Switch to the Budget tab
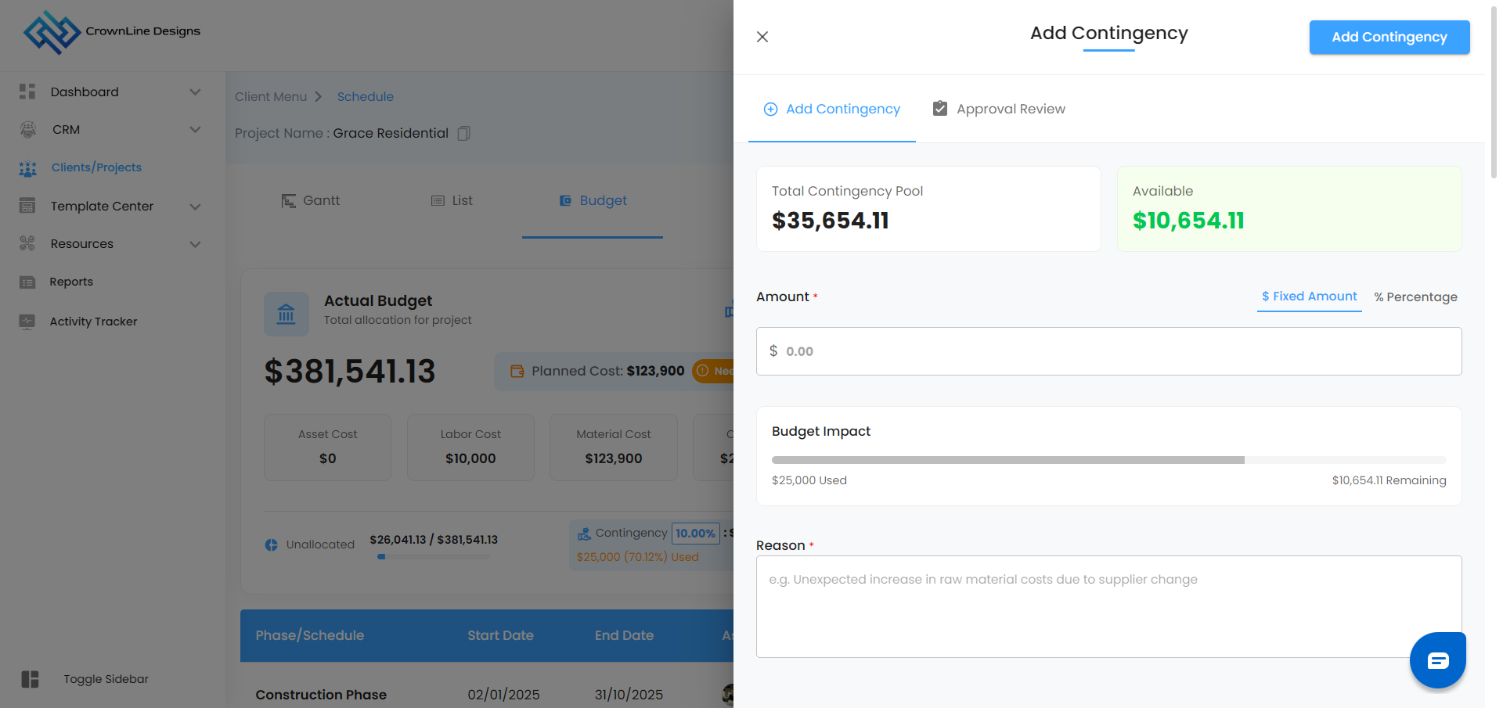This screenshot has width=1503, height=708. pos(593,201)
